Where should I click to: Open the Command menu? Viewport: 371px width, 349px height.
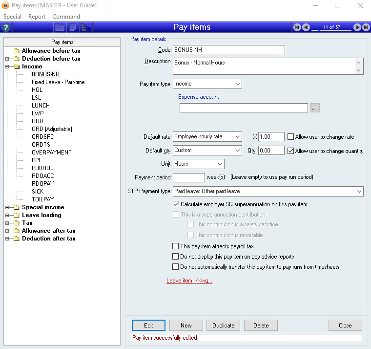[x=66, y=16]
